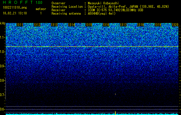Select the 1312 time marker label

(37, 25)
